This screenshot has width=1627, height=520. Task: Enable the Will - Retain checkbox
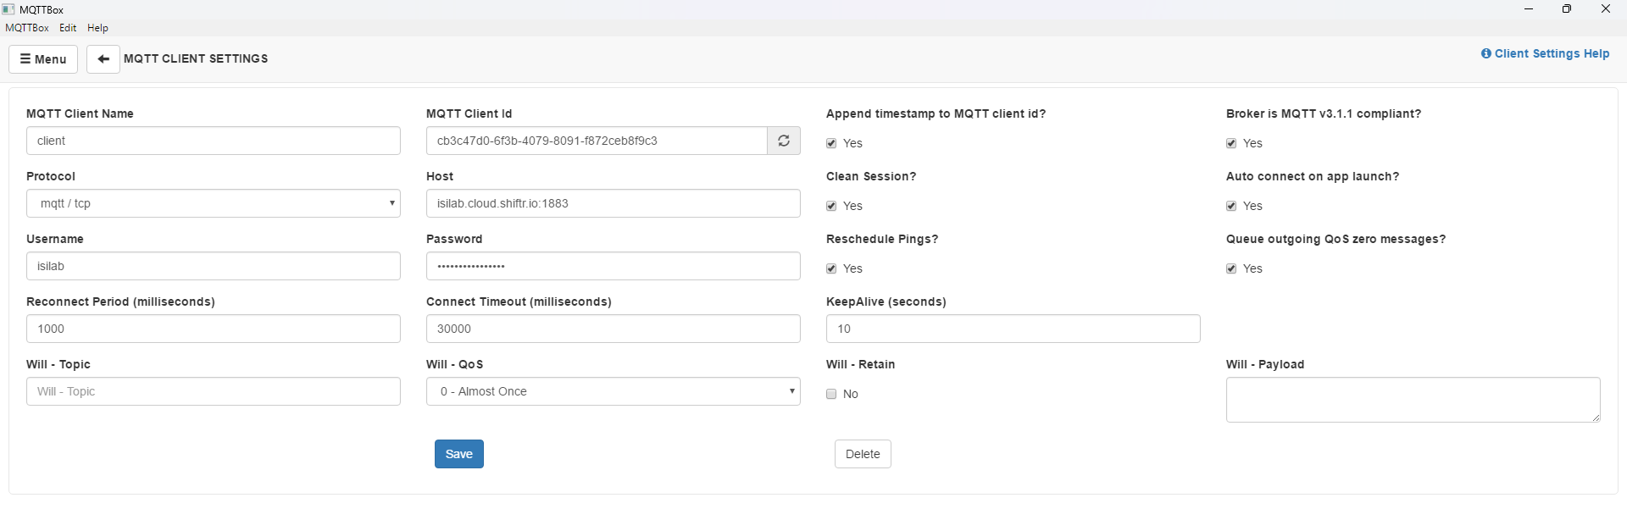coord(831,394)
